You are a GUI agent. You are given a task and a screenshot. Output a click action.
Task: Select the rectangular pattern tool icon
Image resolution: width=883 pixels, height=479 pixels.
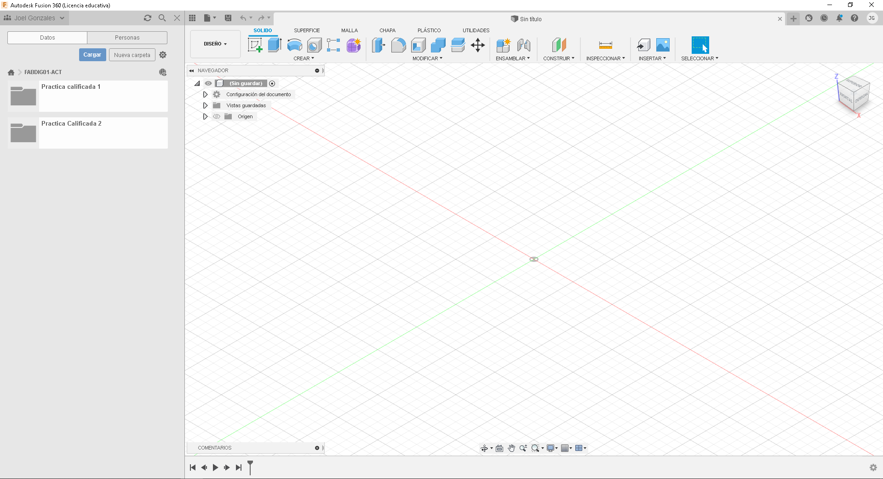333,45
